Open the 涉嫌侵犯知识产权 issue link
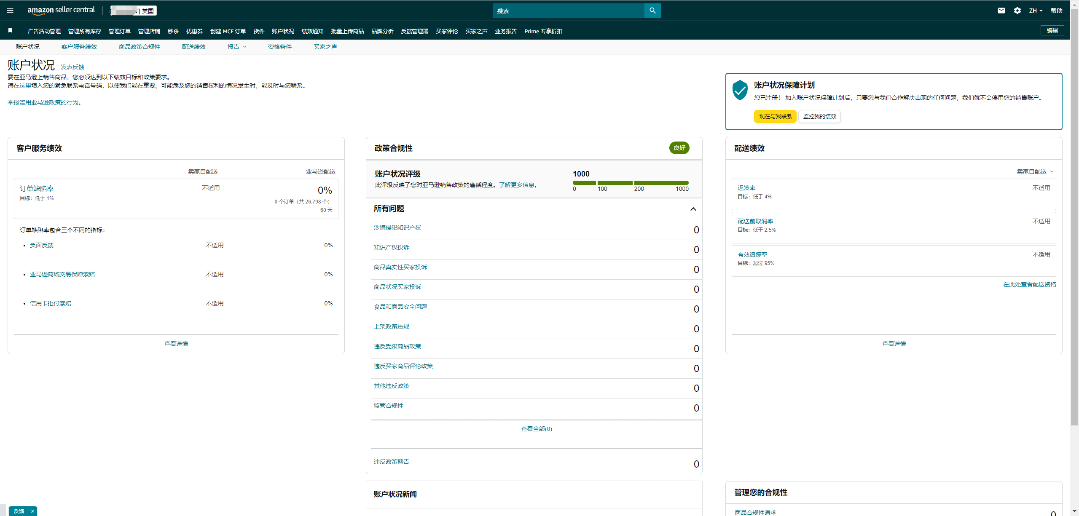 (397, 227)
